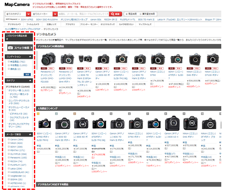Viewport: 226px width, 193px height.
Task: Click the blue 検索 button under condition filters
Action: point(27,75)
